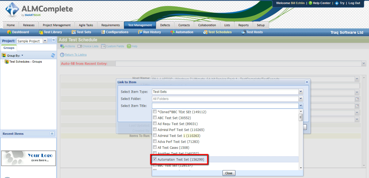This screenshot has width=369, height=178.
Task: Open the Select Item Type dropdown
Action: pos(300,92)
